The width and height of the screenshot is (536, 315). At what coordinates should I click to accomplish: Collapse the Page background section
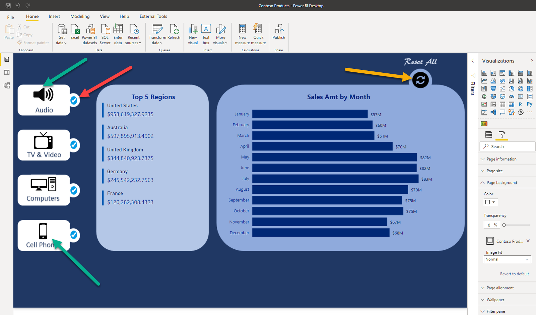[507, 183]
